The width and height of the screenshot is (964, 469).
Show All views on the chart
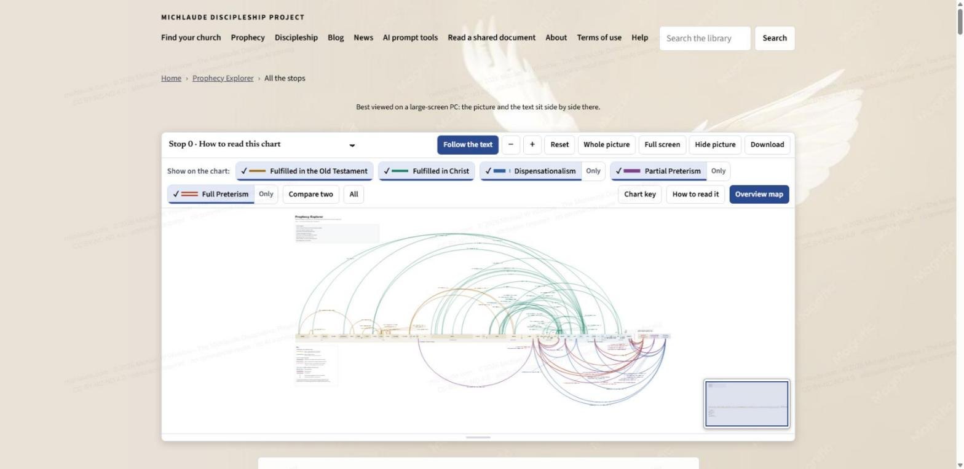click(354, 194)
